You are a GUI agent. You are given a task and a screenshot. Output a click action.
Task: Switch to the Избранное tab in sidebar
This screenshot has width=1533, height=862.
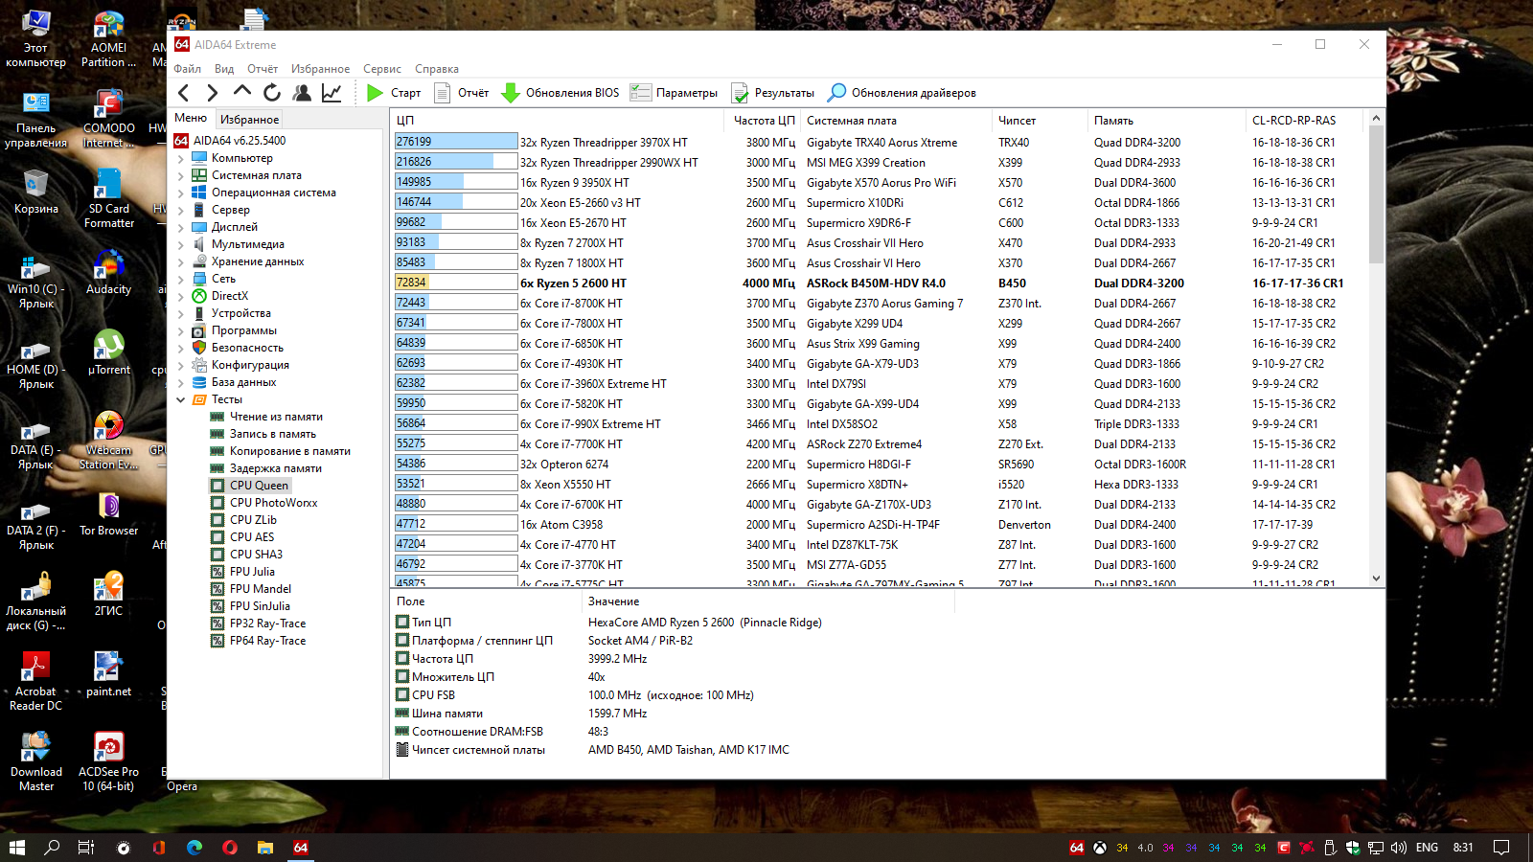(x=249, y=120)
